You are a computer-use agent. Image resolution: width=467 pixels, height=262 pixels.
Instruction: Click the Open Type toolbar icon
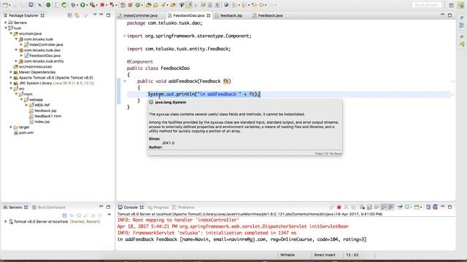[148, 5]
